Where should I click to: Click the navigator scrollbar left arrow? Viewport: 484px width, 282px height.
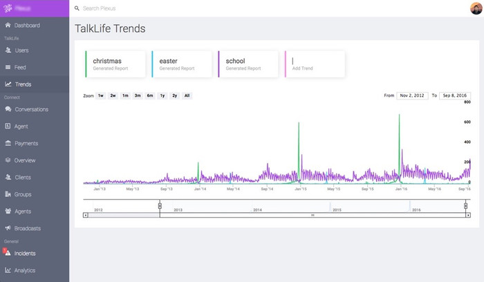click(x=86, y=215)
